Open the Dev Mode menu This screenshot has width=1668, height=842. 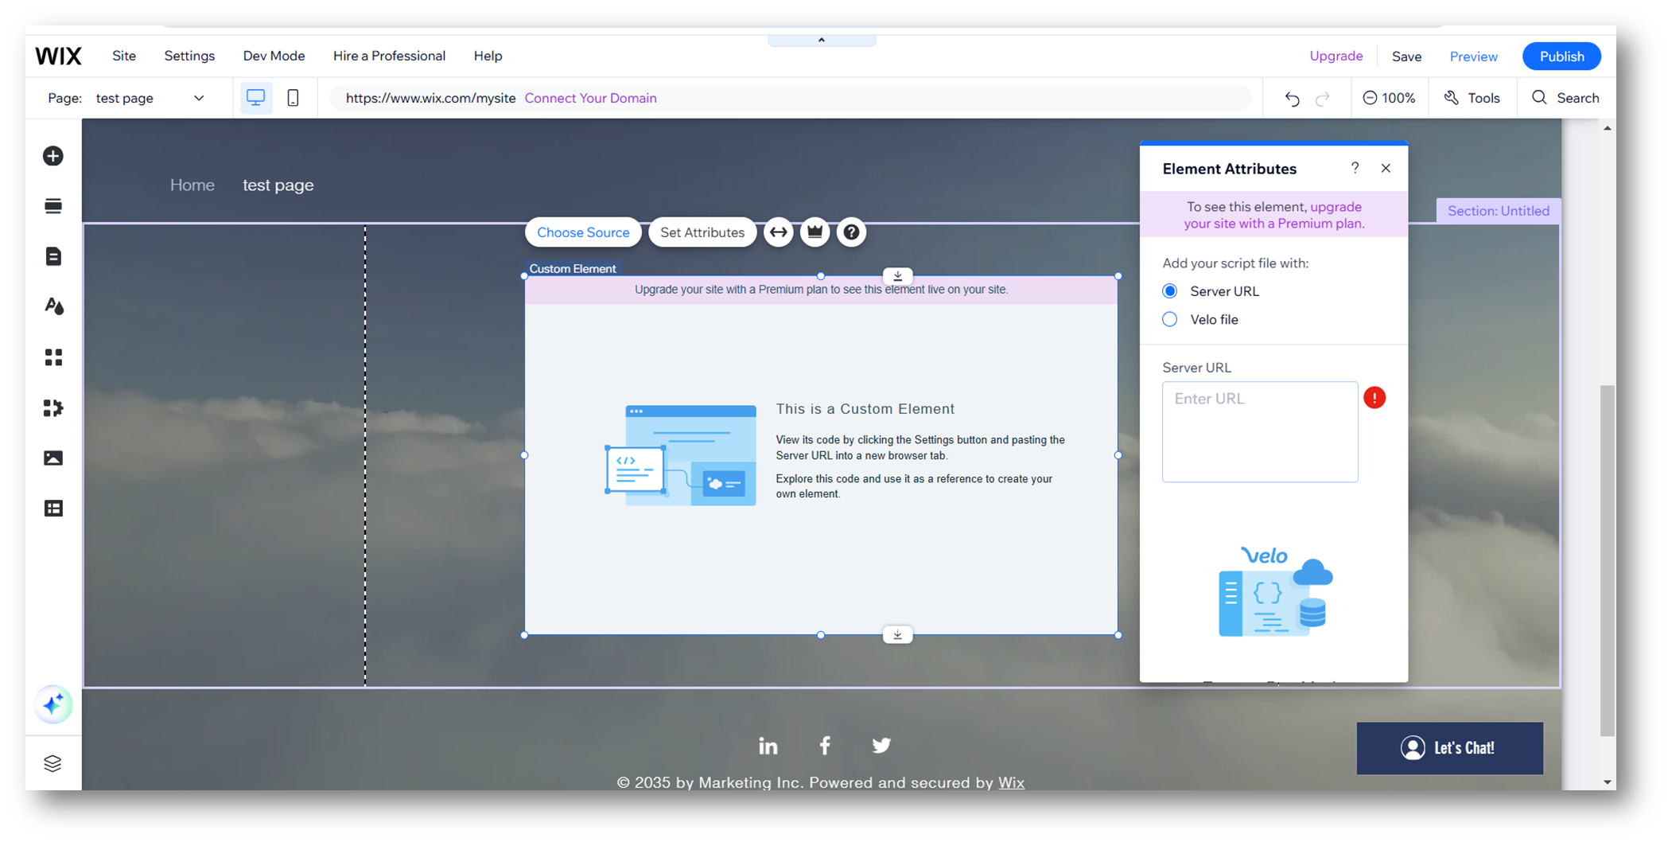[274, 56]
